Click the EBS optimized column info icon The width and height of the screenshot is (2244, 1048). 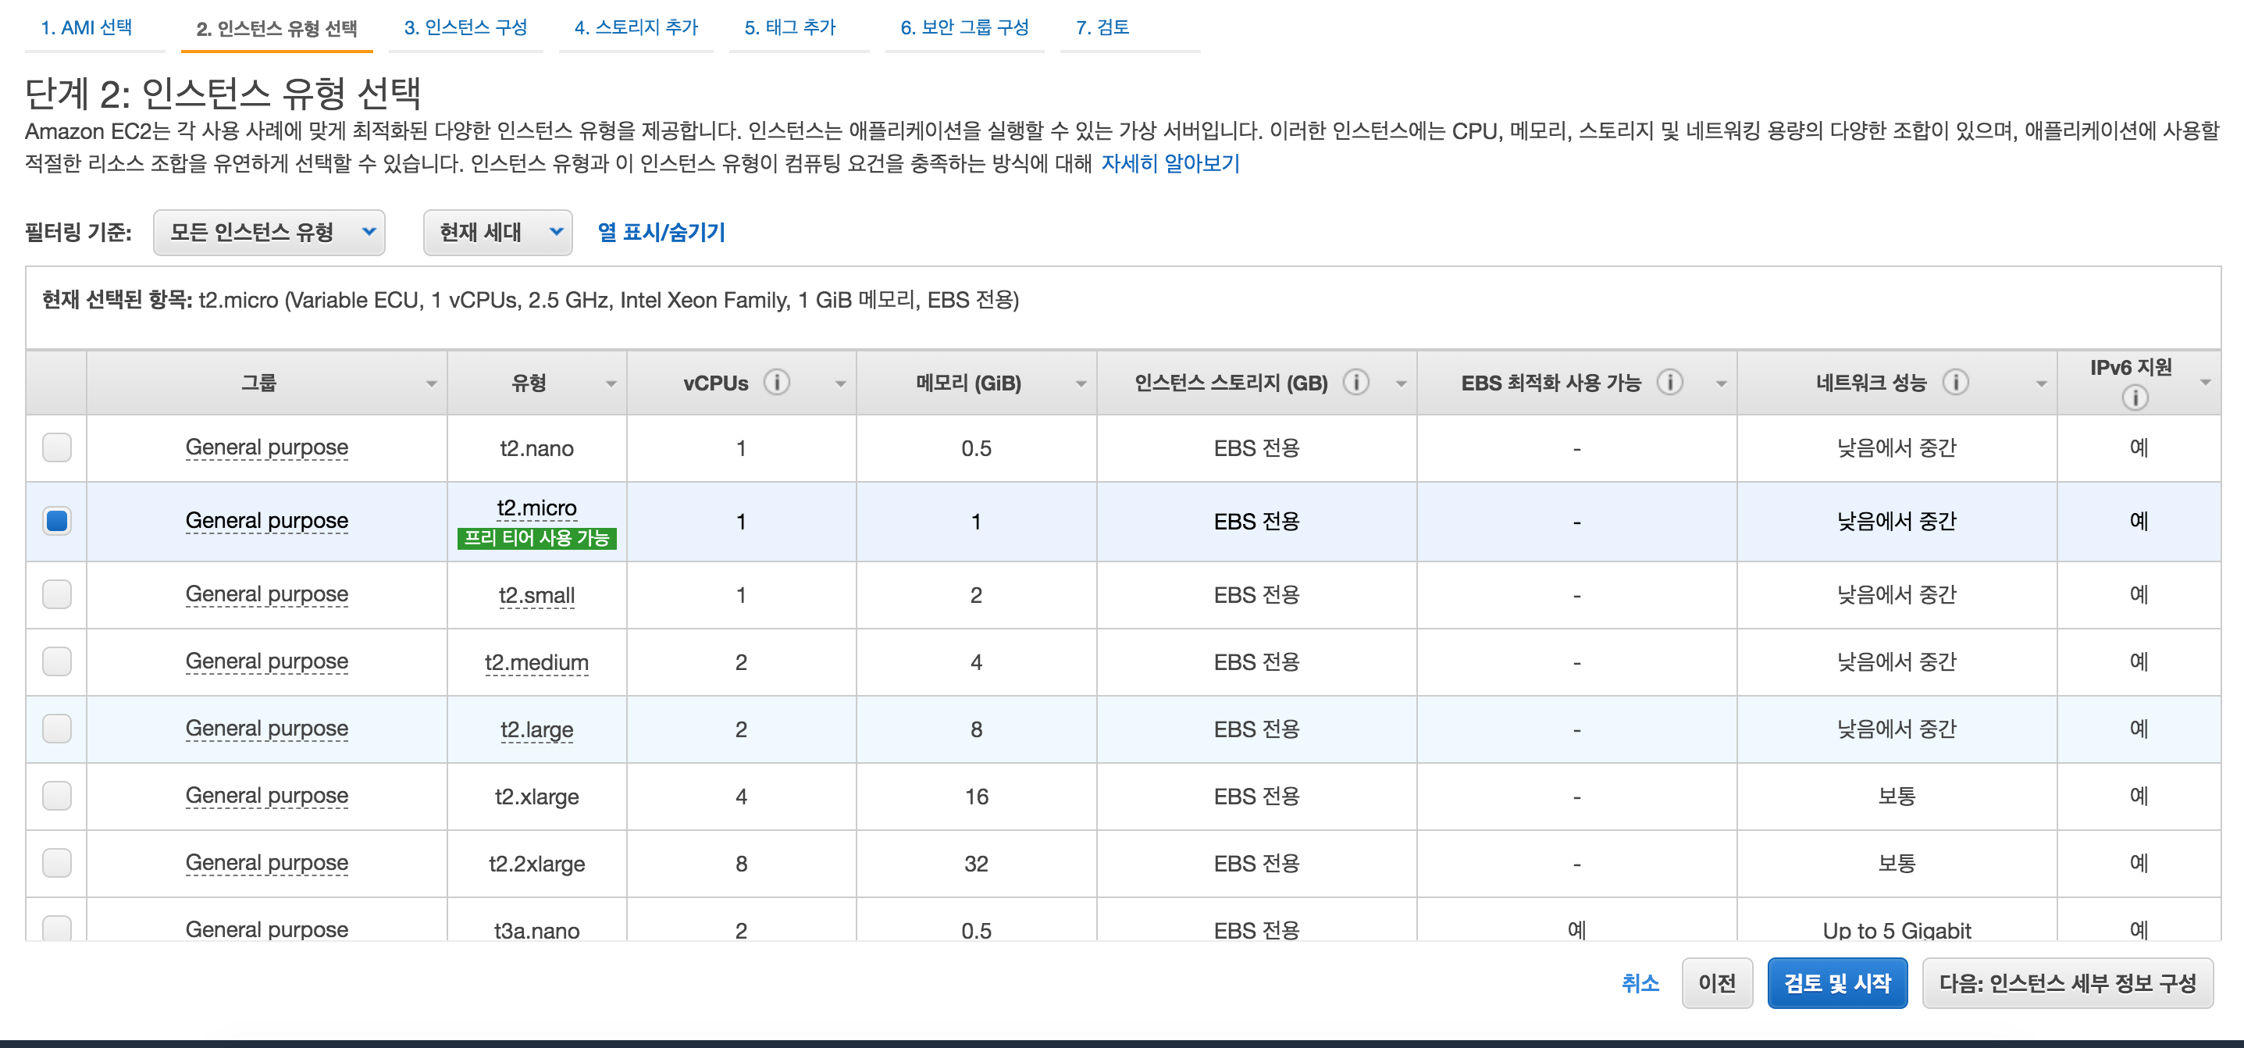click(x=1669, y=383)
